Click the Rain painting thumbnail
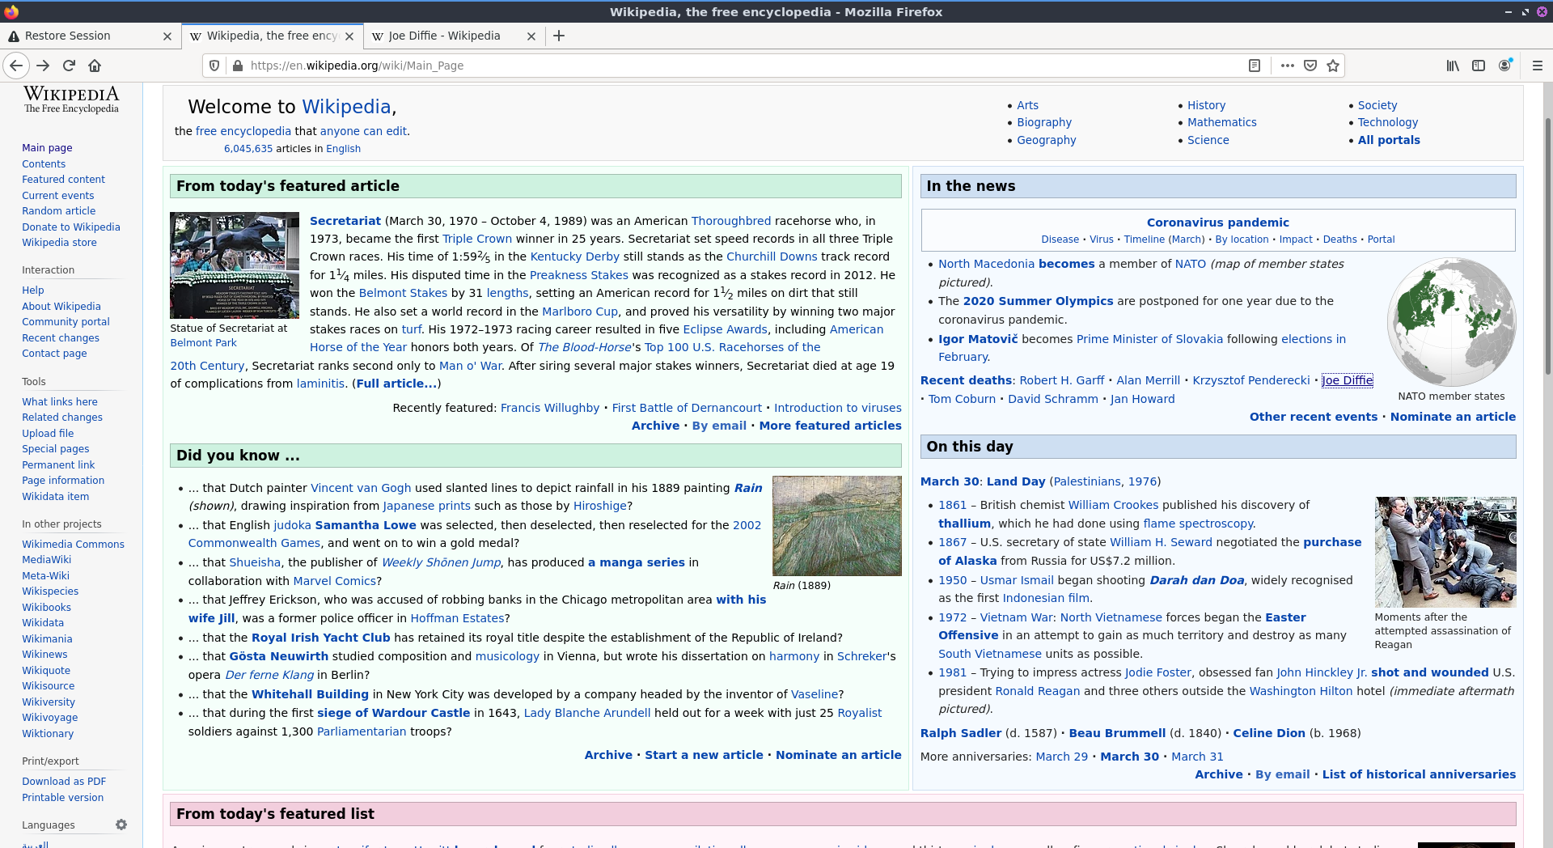This screenshot has width=1553, height=848. click(x=836, y=526)
